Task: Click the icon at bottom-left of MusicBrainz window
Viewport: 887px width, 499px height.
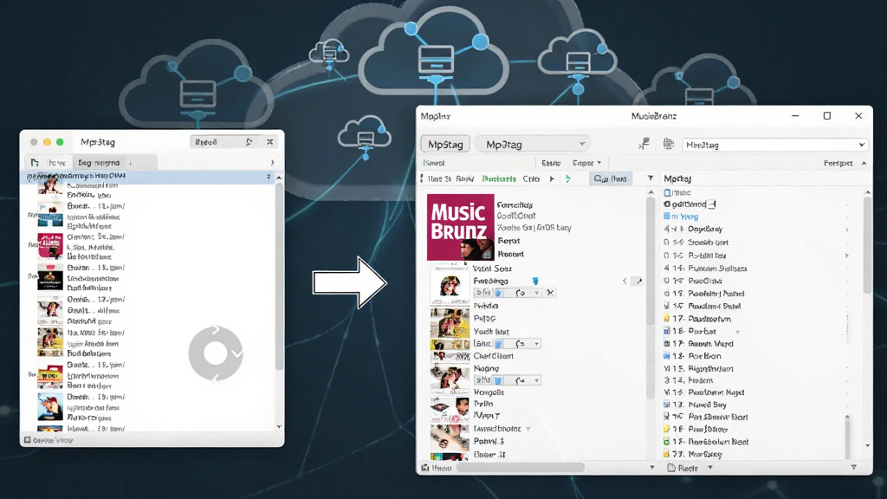Action: (x=424, y=468)
